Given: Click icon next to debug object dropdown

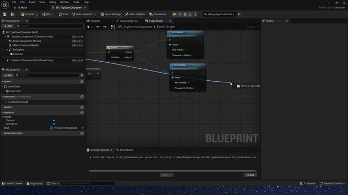Looking at the screenshot, I should coord(239,14).
